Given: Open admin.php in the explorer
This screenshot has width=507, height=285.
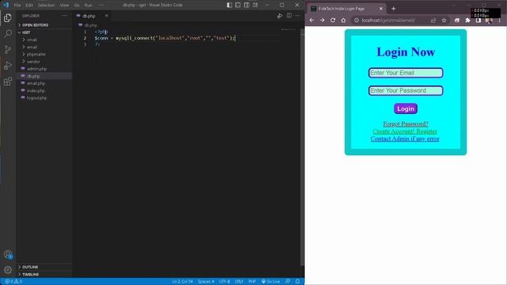Looking at the screenshot, I should [x=44, y=69].
